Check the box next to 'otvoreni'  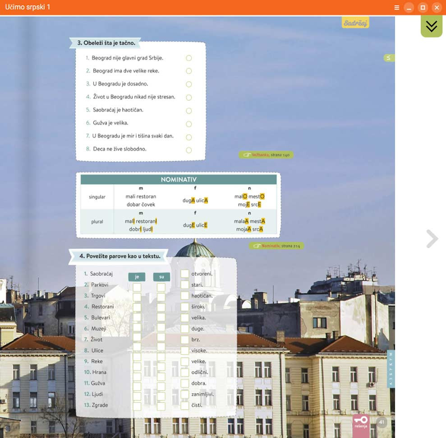tap(184, 274)
